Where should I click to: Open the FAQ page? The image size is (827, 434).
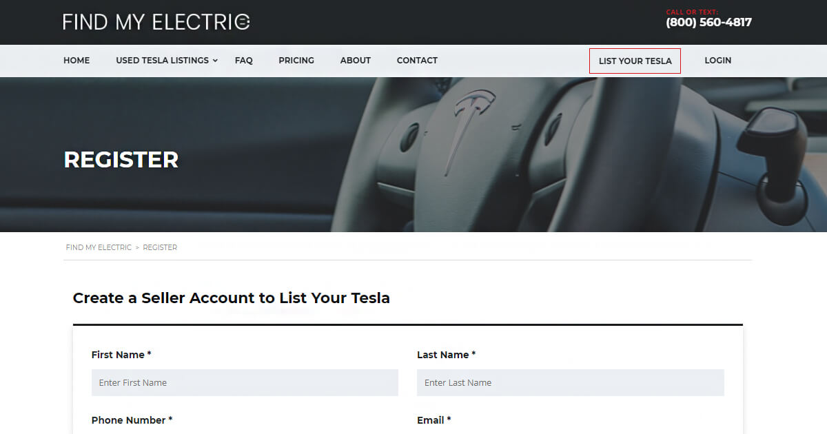[243, 61]
